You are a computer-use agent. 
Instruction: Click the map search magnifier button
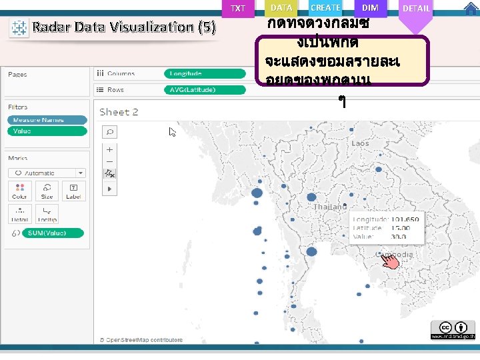tap(109, 132)
